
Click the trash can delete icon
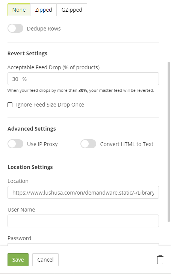(160, 260)
